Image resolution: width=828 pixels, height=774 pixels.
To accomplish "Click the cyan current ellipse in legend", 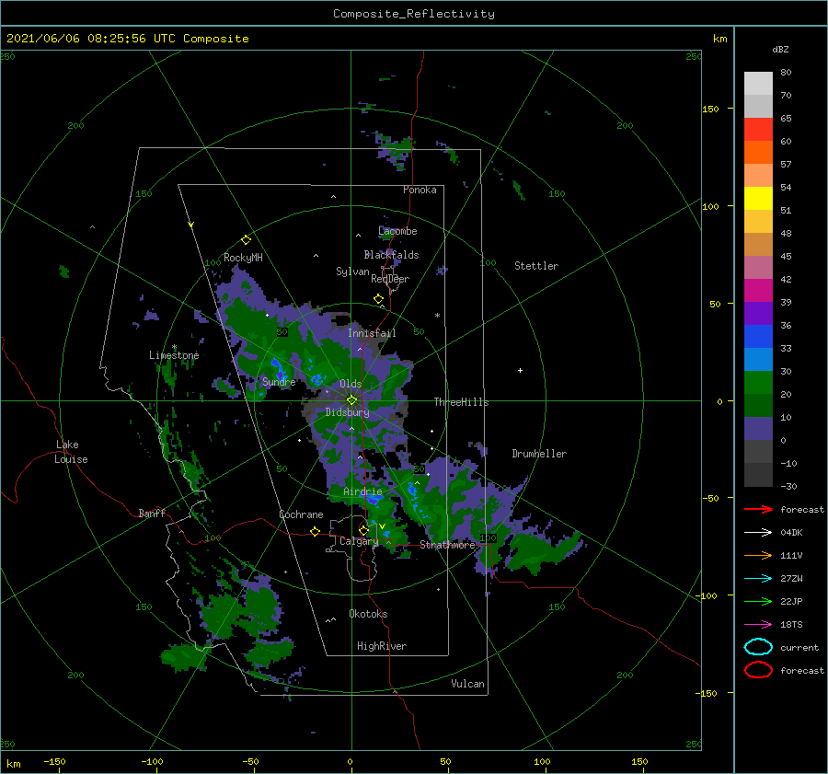I will tap(758, 647).
